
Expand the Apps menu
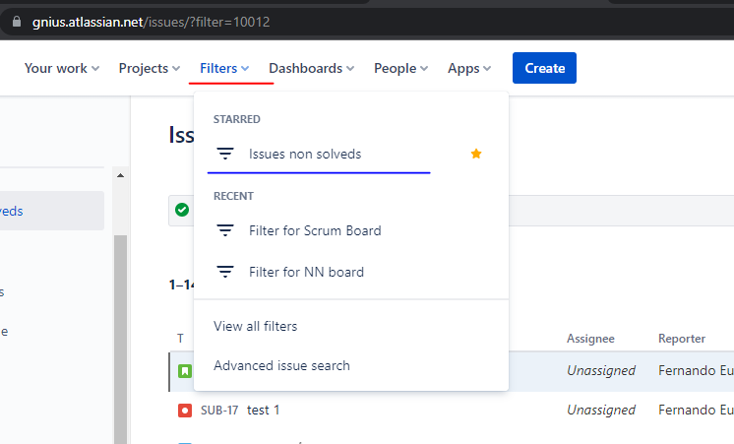[469, 68]
